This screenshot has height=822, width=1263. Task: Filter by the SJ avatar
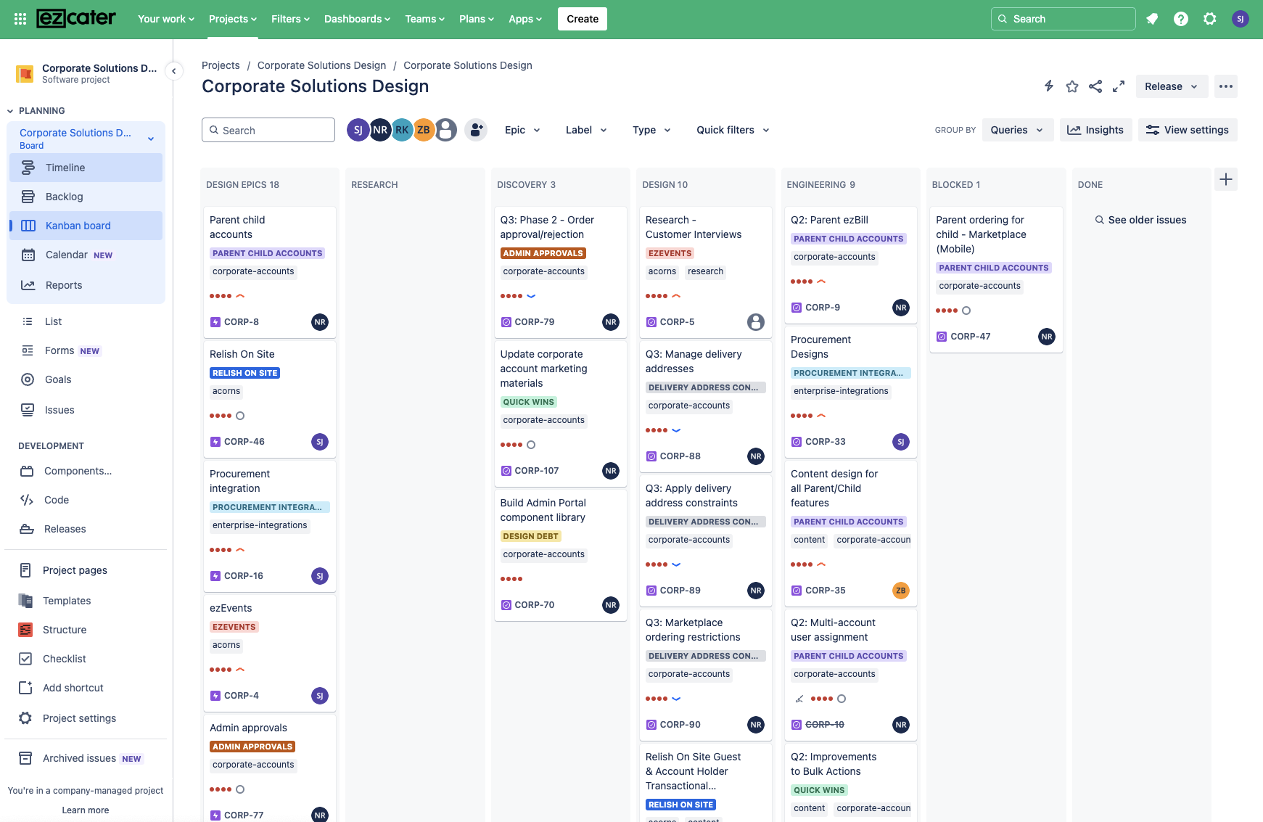[x=358, y=130]
